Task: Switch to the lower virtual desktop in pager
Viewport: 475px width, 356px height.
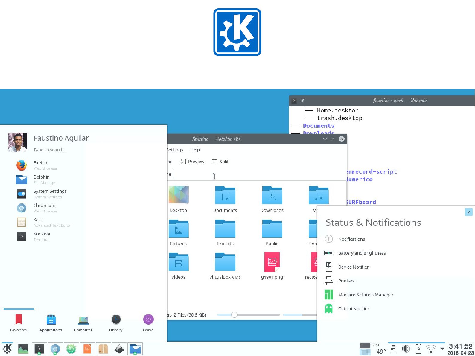Action: tap(365, 352)
